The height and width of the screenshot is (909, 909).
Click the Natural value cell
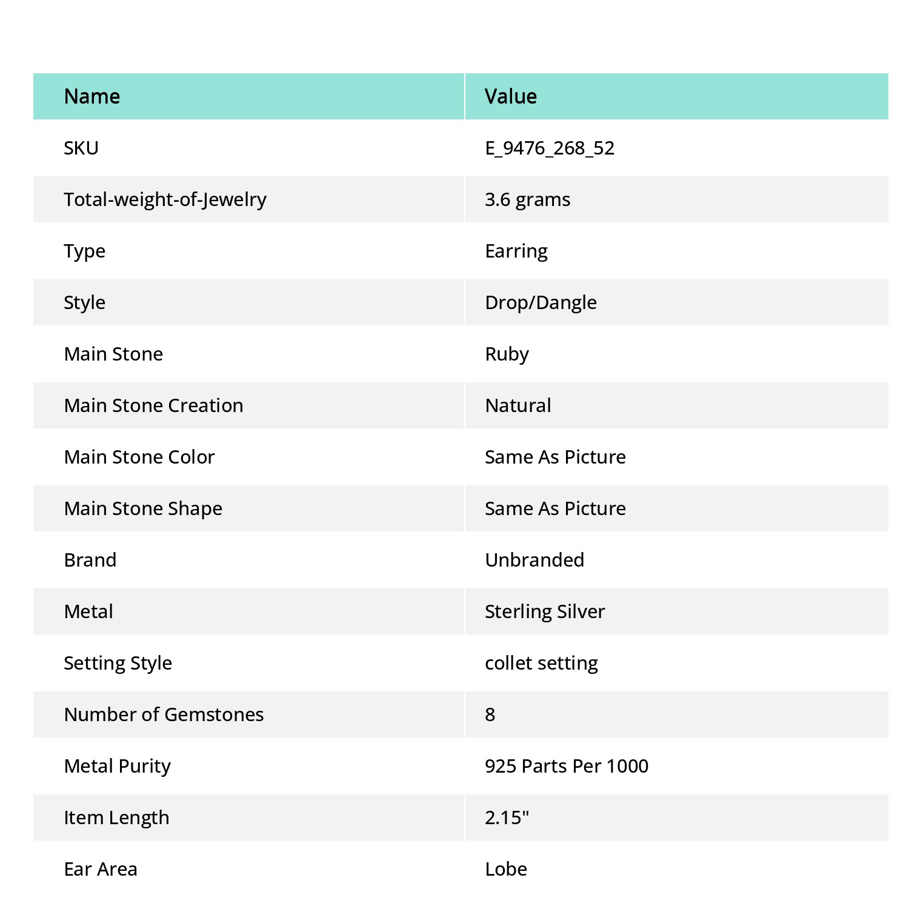click(x=677, y=405)
